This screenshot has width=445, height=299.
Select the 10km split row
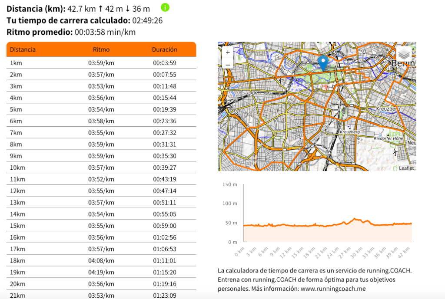101,168
